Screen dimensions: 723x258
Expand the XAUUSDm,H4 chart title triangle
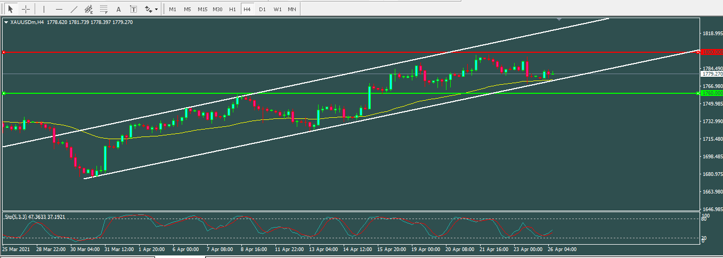(6, 22)
